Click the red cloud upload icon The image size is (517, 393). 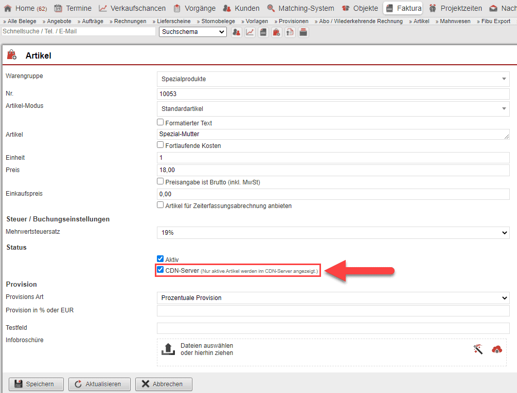pyautogui.click(x=496, y=349)
